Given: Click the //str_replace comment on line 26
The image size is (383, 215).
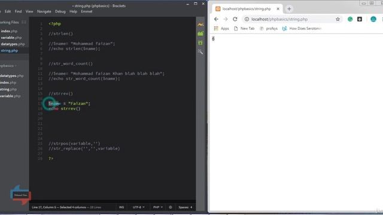Looking at the screenshot, I should 84,149.
